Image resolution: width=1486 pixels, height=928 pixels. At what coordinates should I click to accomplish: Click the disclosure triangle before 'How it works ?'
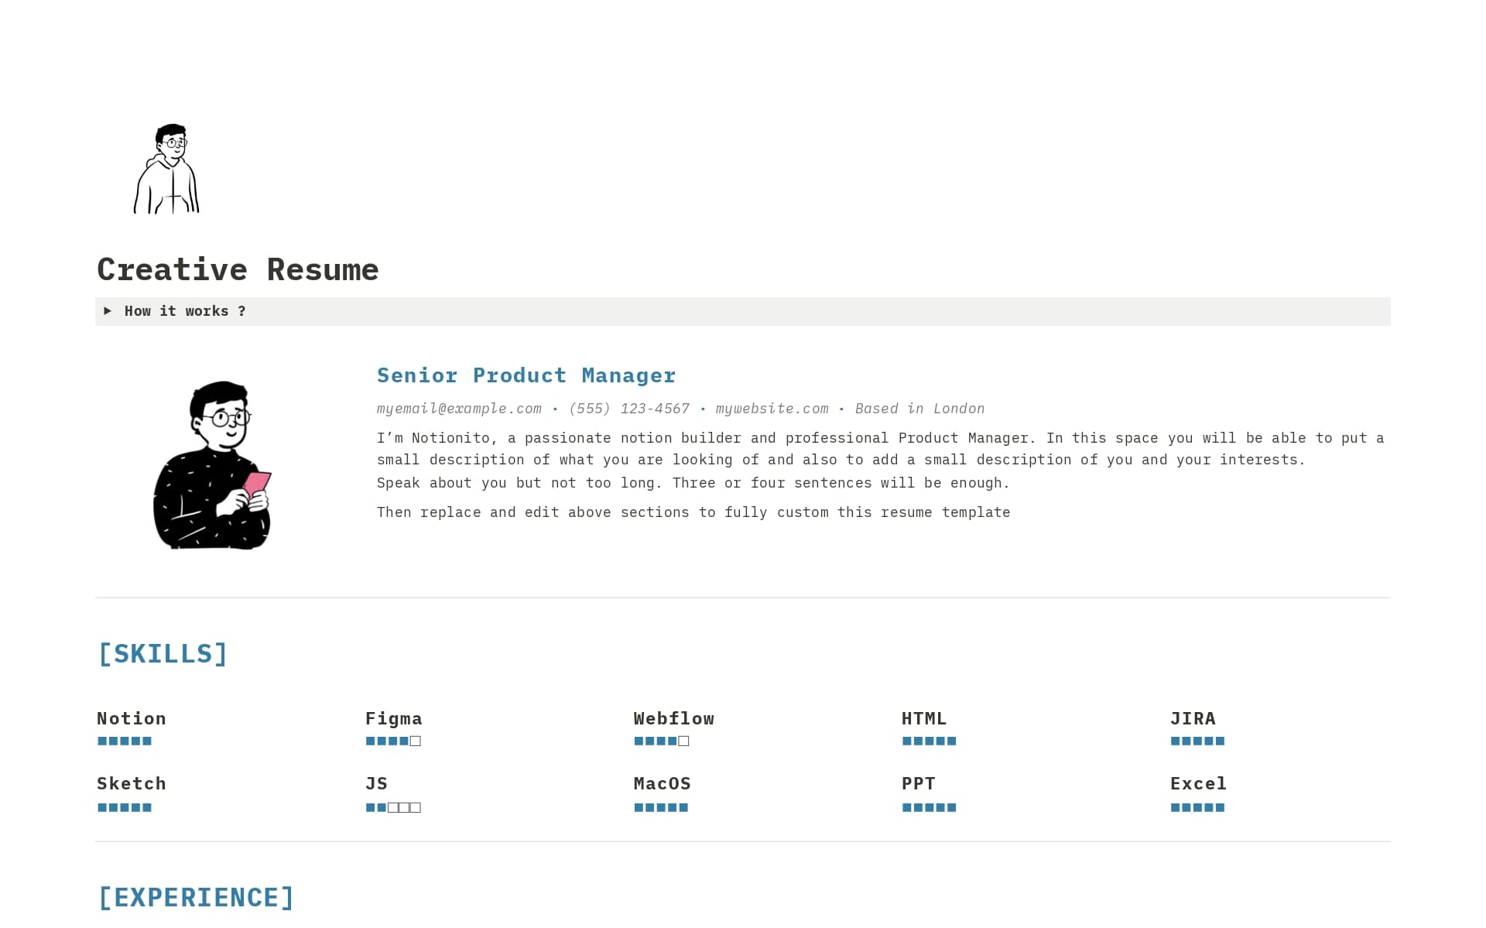point(108,311)
